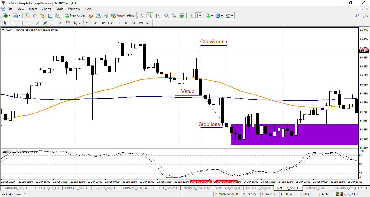Click the NZDJPY_ecn,H1 chart title arrow

pos(3,30)
